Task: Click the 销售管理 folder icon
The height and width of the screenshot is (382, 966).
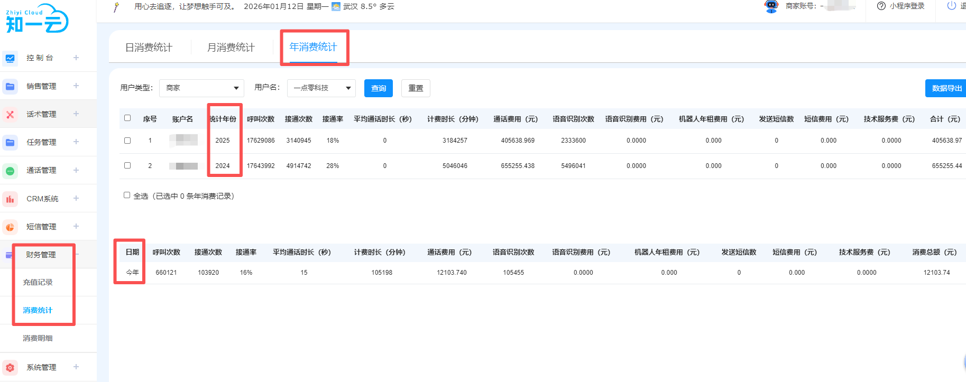Action: pos(10,86)
